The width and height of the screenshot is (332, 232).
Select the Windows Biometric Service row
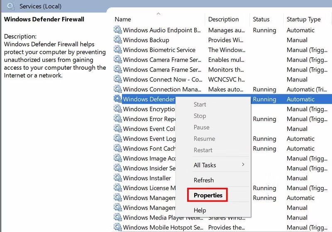[159, 50]
